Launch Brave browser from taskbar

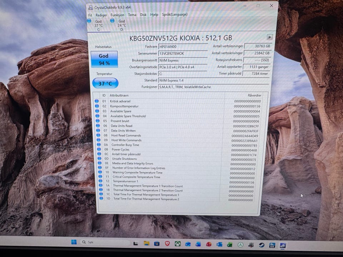coord(167,243)
